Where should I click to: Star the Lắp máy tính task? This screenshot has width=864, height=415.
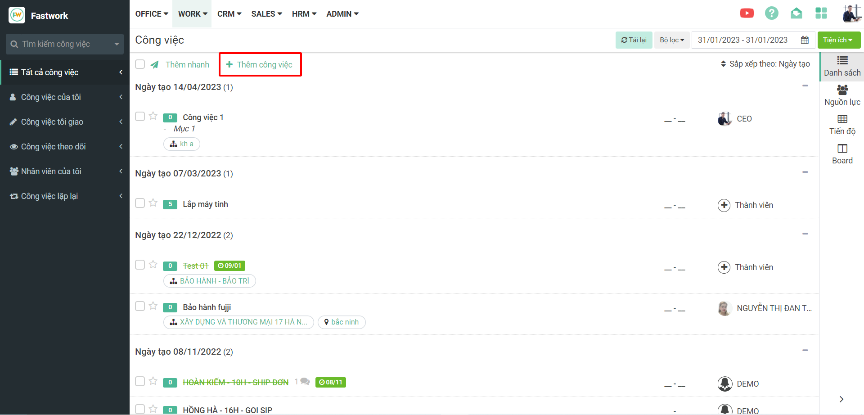[x=153, y=203]
